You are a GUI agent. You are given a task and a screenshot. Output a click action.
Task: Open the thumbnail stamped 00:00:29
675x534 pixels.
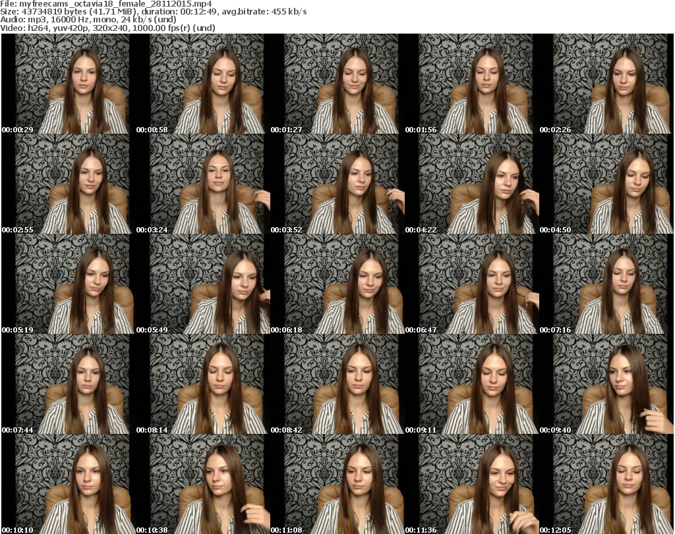click(69, 84)
